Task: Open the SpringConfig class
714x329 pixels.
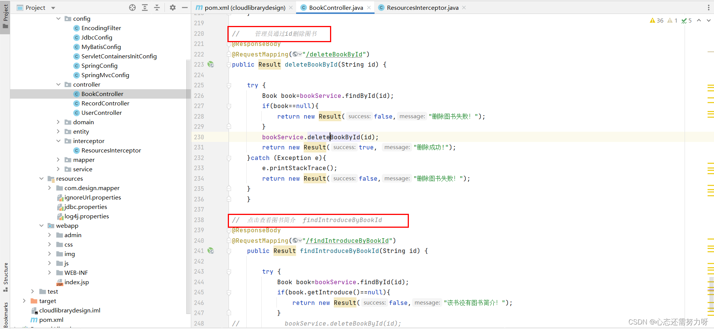Action: [x=99, y=66]
